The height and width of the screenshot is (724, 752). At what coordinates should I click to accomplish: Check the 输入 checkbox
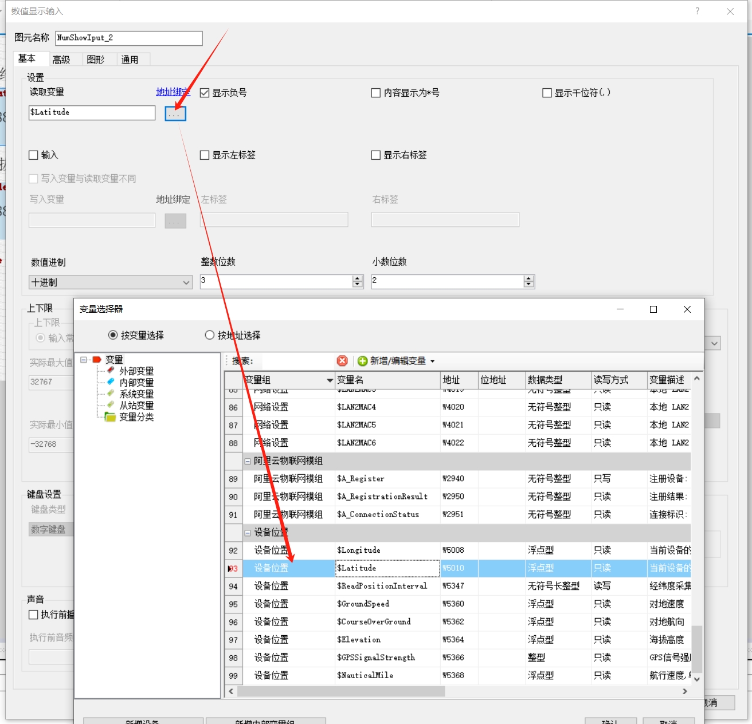(33, 155)
